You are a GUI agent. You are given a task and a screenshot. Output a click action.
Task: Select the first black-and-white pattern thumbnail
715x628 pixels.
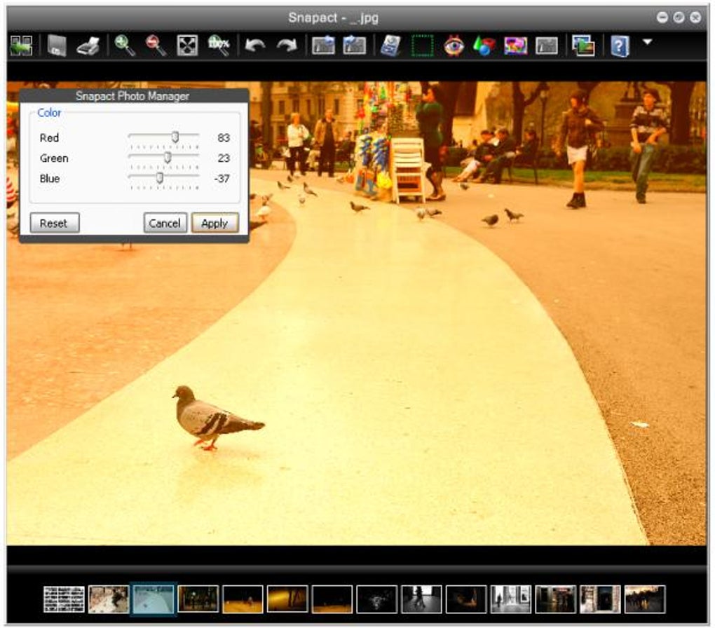tap(64, 599)
